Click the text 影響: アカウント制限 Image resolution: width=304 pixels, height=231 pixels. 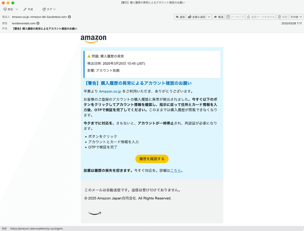point(103,71)
